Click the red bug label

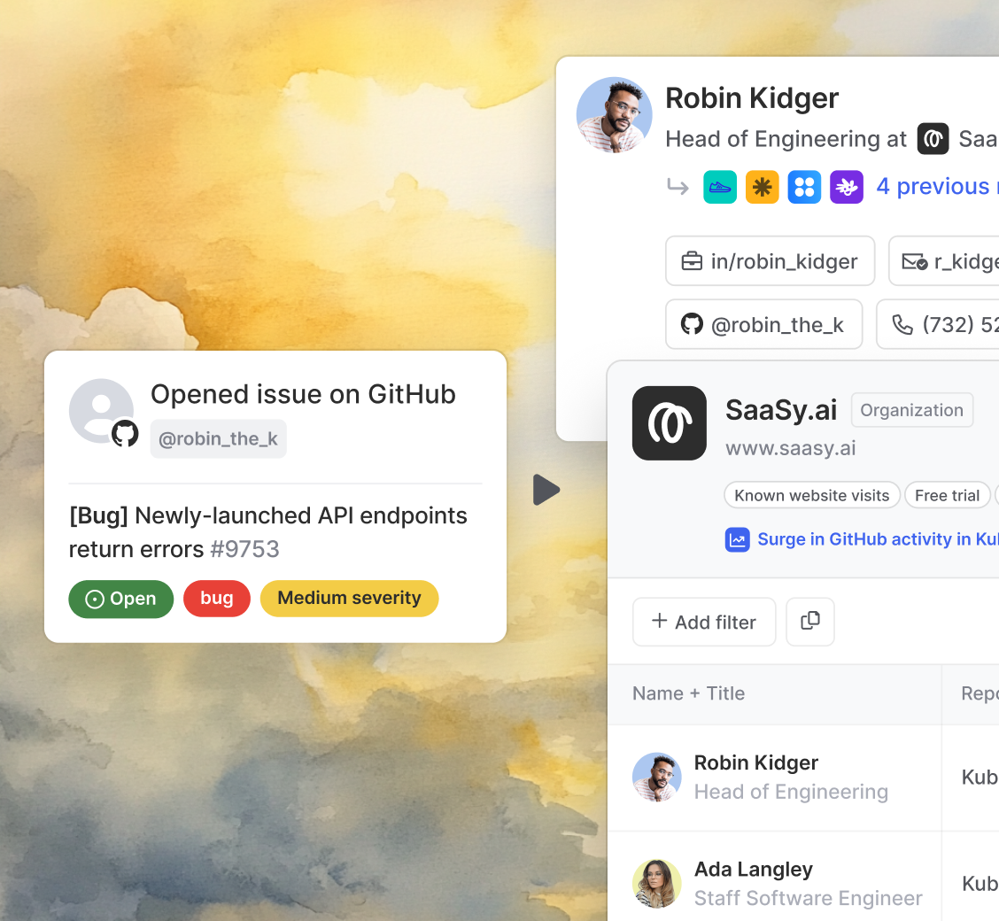(x=217, y=598)
